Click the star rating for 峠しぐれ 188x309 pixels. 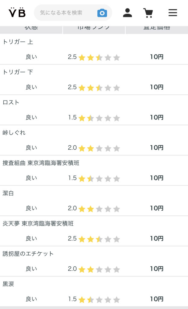(x=99, y=148)
